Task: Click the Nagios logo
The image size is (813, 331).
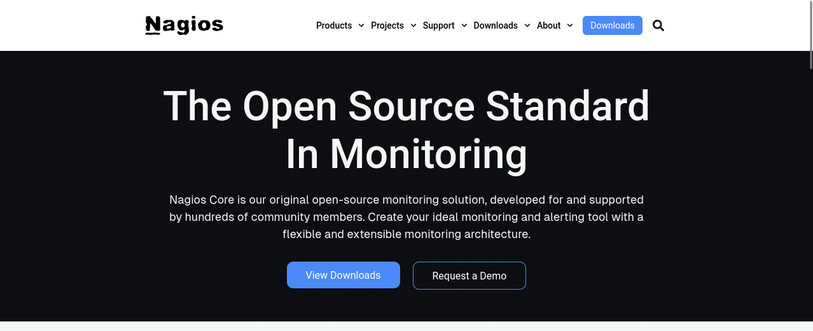Action: [x=184, y=25]
